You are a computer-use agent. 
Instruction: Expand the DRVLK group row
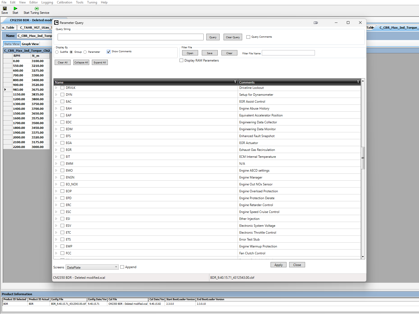point(56,88)
